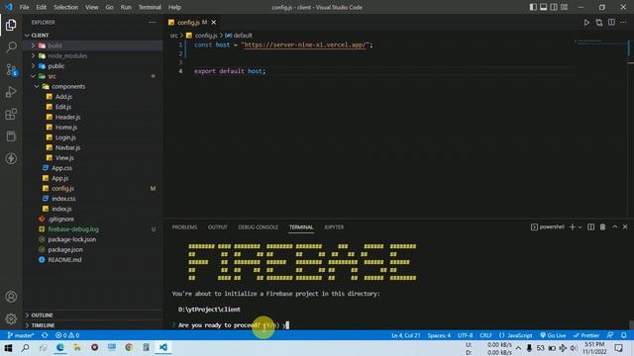Open Explorer Views and More Actions ellipsis
The width and height of the screenshot is (634, 356).
(152, 23)
